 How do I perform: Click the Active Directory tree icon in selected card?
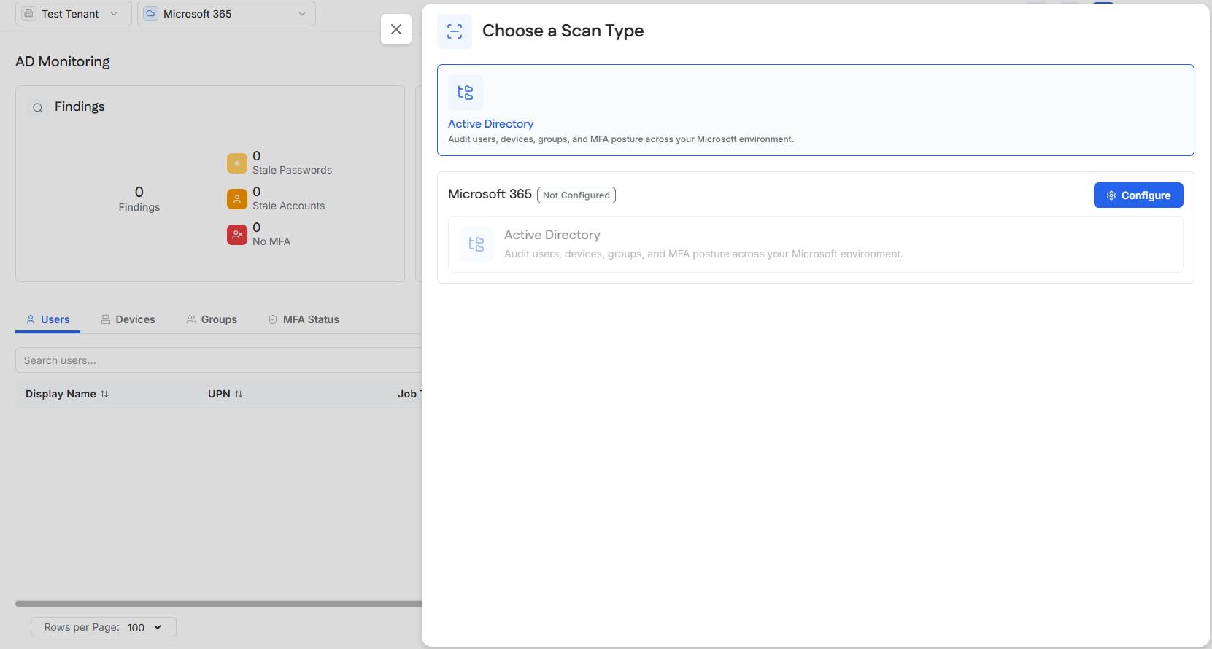pyautogui.click(x=466, y=93)
